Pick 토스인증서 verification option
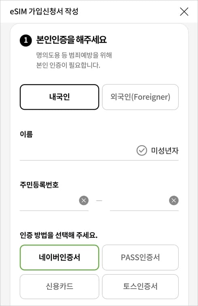 tap(140, 287)
